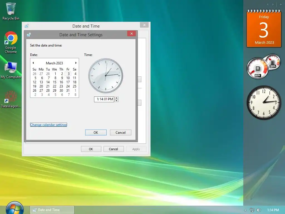Go to the previous month in the calendar
This screenshot has width=285, height=214.
tap(33, 63)
